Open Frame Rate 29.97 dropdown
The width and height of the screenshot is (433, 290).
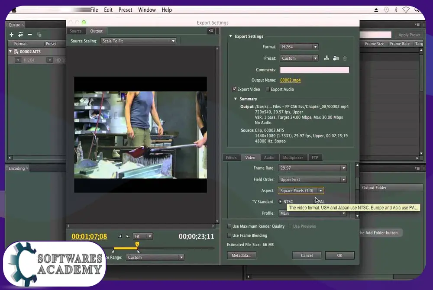312,168
